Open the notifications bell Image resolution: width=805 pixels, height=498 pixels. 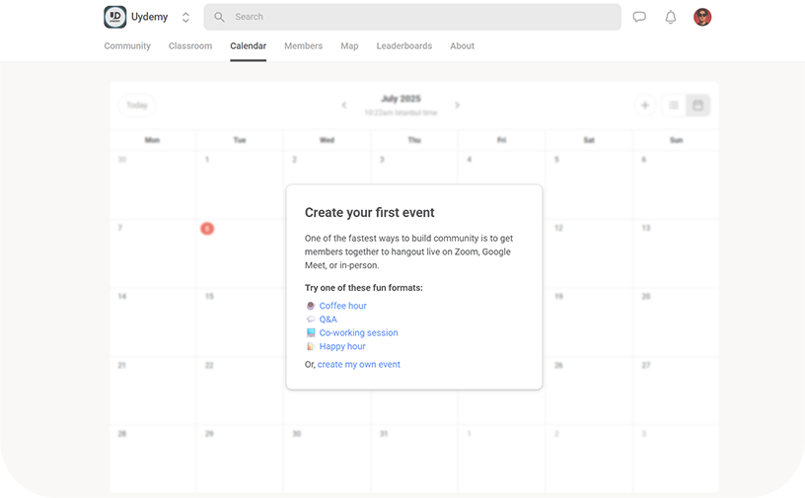671,17
